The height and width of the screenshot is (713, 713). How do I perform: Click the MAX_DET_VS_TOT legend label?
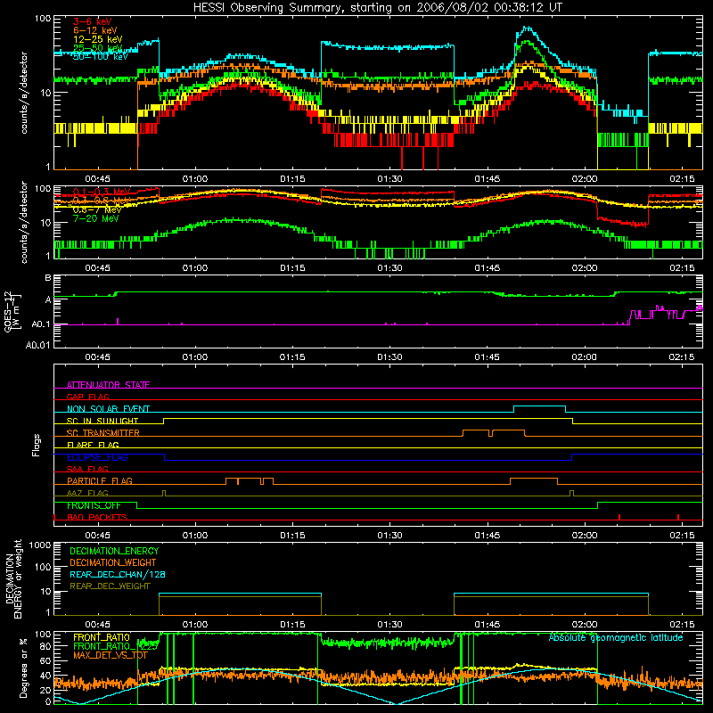pos(111,655)
